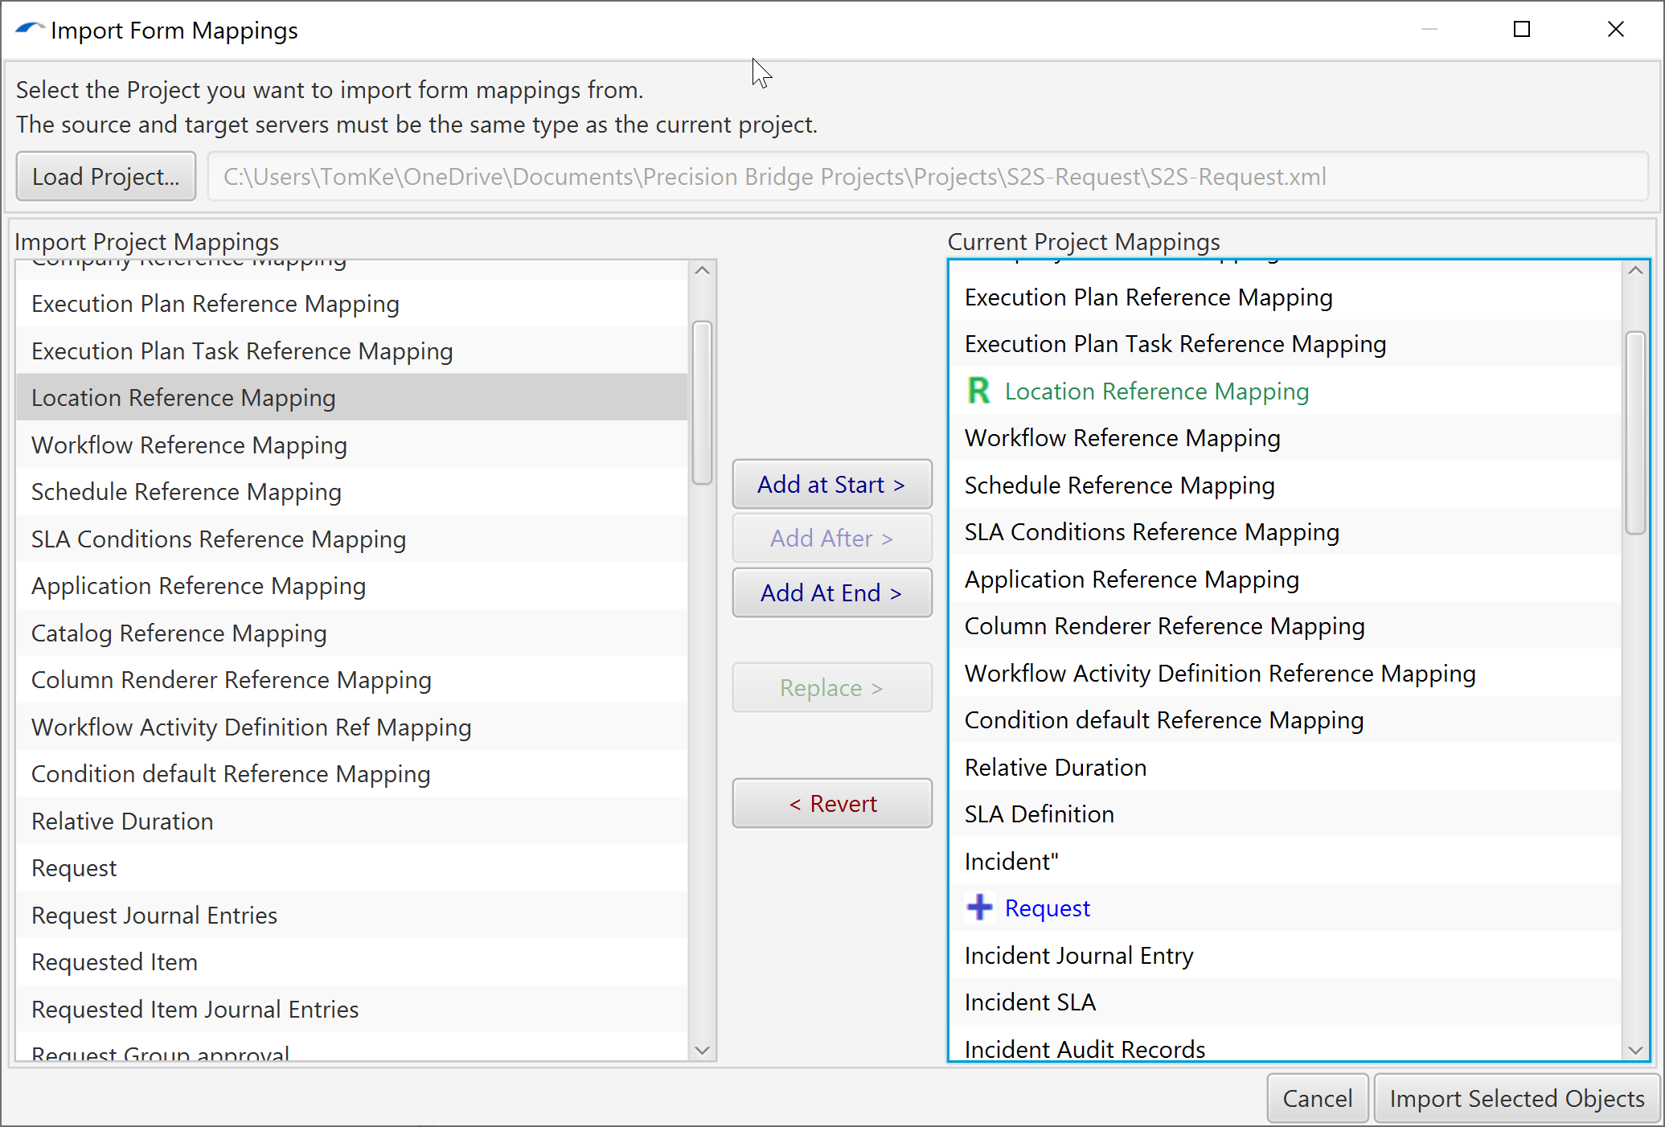Click the blue plus icon beside Request

(979, 908)
